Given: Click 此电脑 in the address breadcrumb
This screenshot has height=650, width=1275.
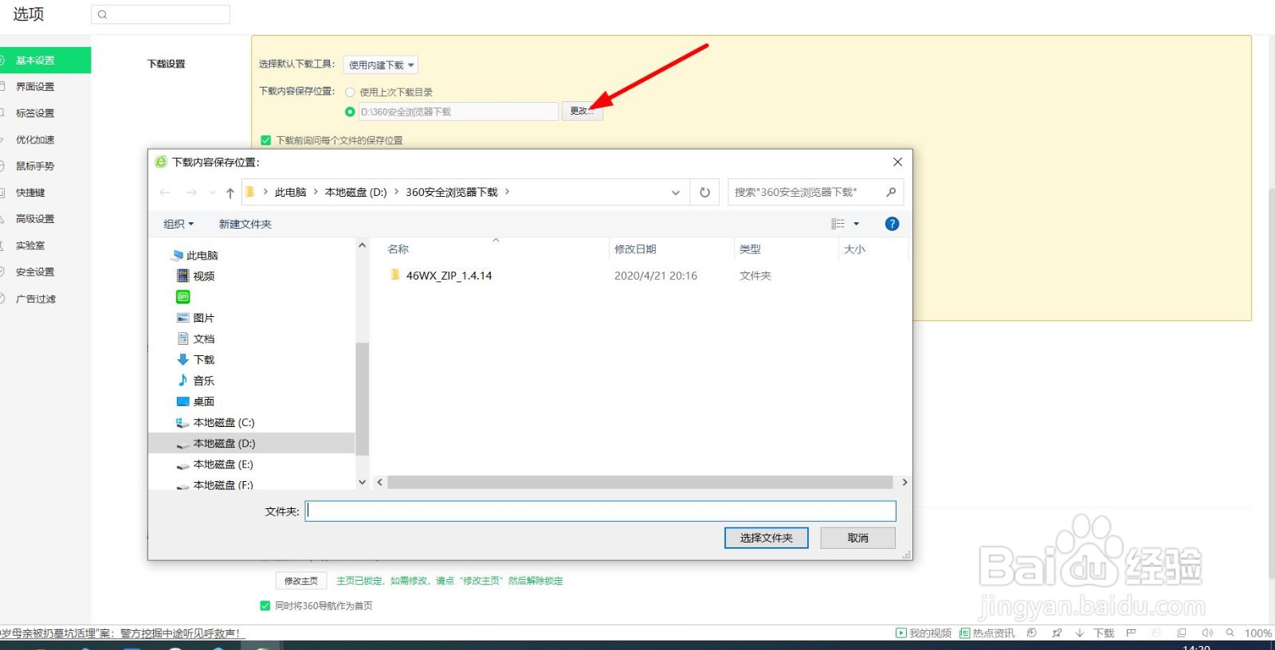Looking at the screenshot, I should [290, 192].
